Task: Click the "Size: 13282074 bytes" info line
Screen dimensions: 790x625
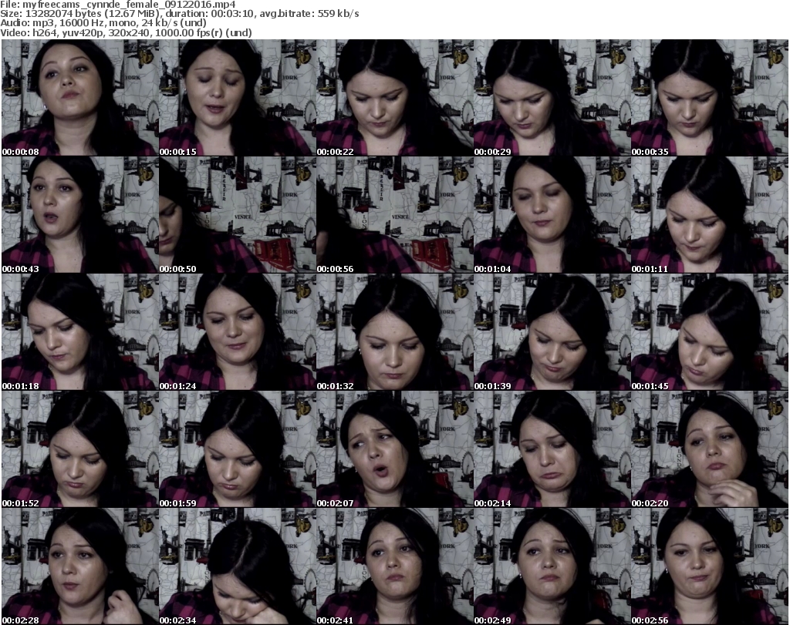Action: pos(179,14)
